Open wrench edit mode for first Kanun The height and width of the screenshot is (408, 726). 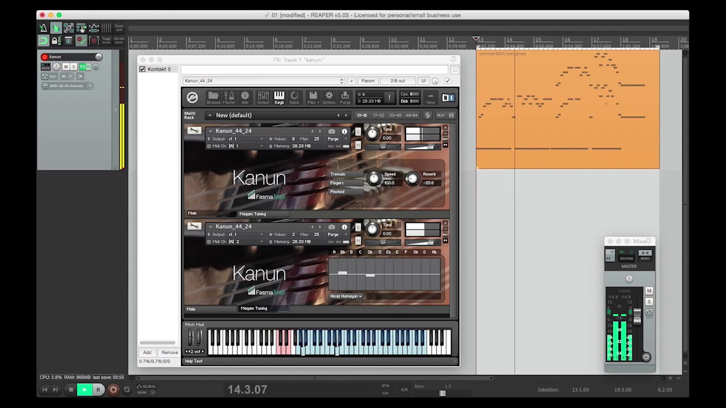tap(194, 131)
